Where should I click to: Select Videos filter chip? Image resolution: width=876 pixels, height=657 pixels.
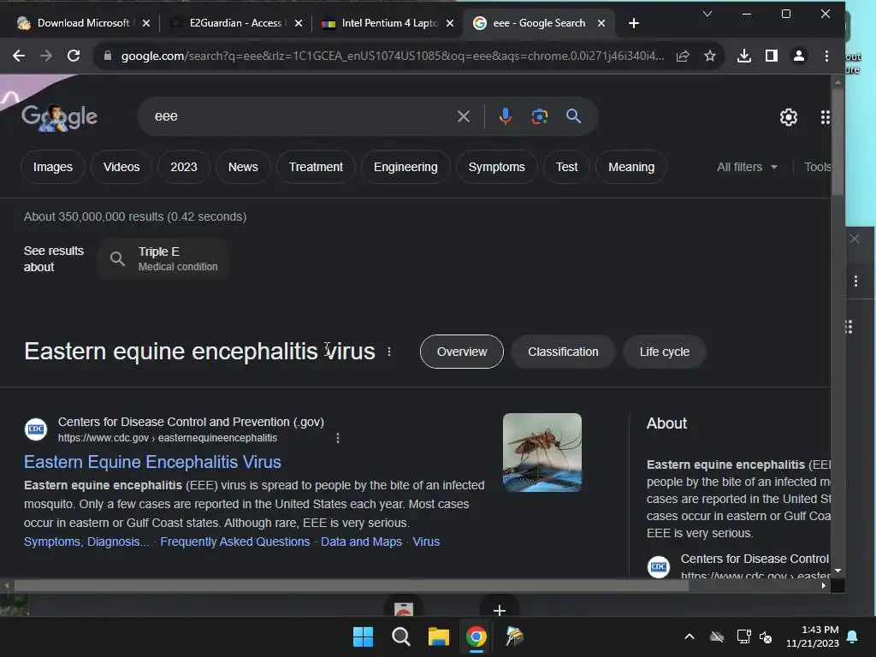[x=121, y=167]
